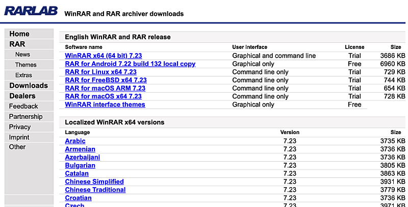This screenshot has width=408, height=207.
Task: Open the Chinese Simplified version link
Action: (94, 182)
